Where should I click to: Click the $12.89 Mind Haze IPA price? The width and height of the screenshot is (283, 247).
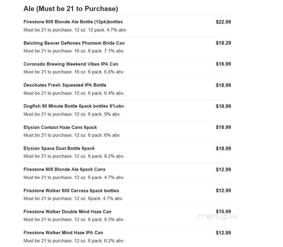coord(223,233)
